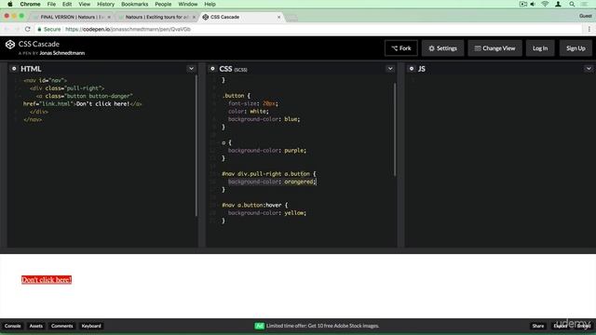
Task: Expand the JS panel dropdown arrow
Action: [589, 69]
